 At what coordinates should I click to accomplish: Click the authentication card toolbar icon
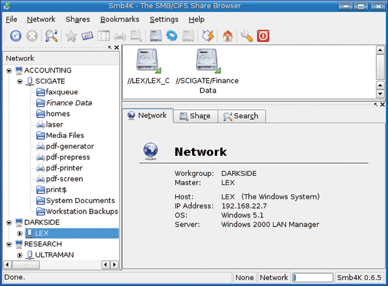click(x=87, y=36)
